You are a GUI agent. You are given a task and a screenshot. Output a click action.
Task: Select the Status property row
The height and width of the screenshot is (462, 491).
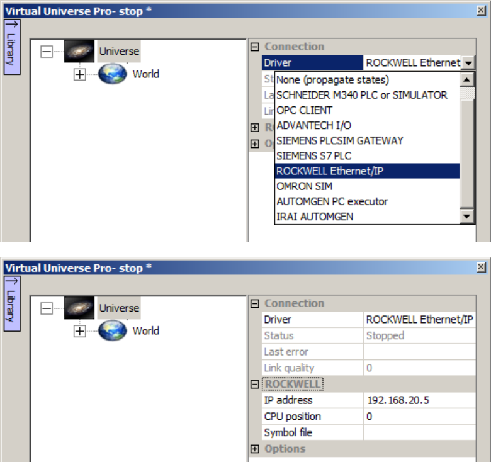pyautogui.click(x=368, y=336)
